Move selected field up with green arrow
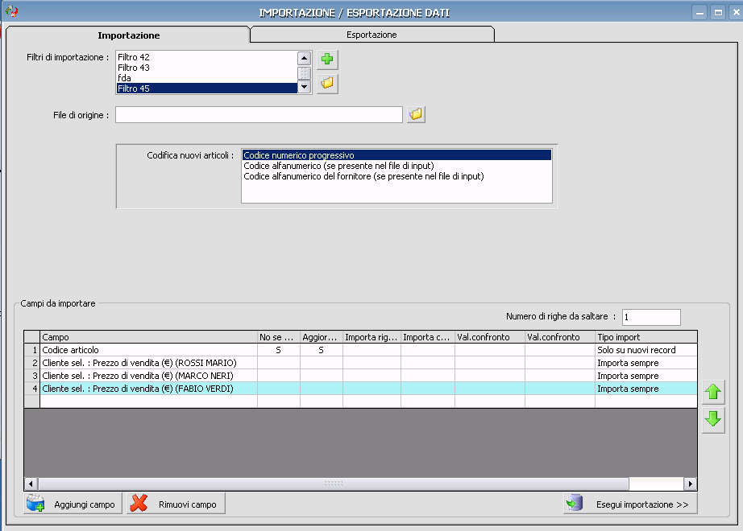Image resolution: width=743 pixels, height=531 pixels. [x=713, y=392]
